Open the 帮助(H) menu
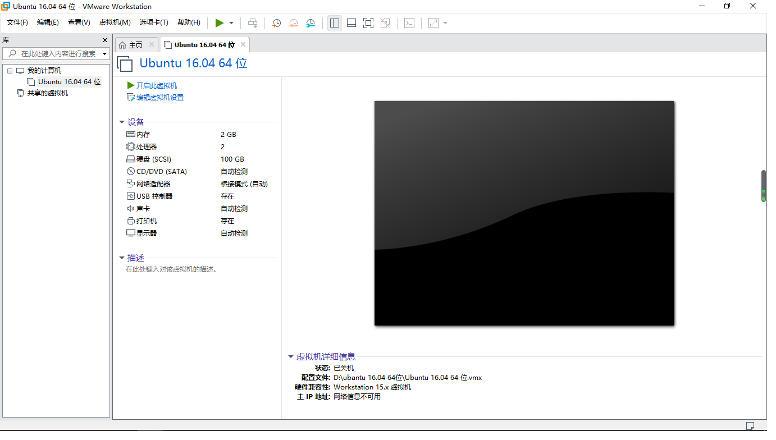Image resolution: width=776 pixels, height=440 pixels. (189, 22)
